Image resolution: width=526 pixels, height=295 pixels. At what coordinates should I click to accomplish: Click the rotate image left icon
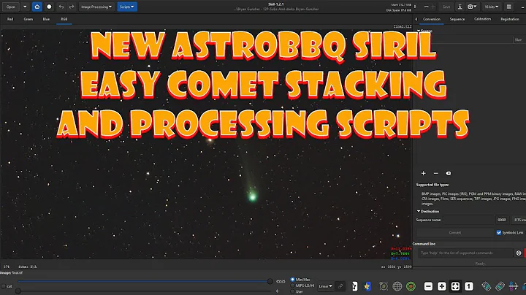pyautogui.click(x=486, y=286)
